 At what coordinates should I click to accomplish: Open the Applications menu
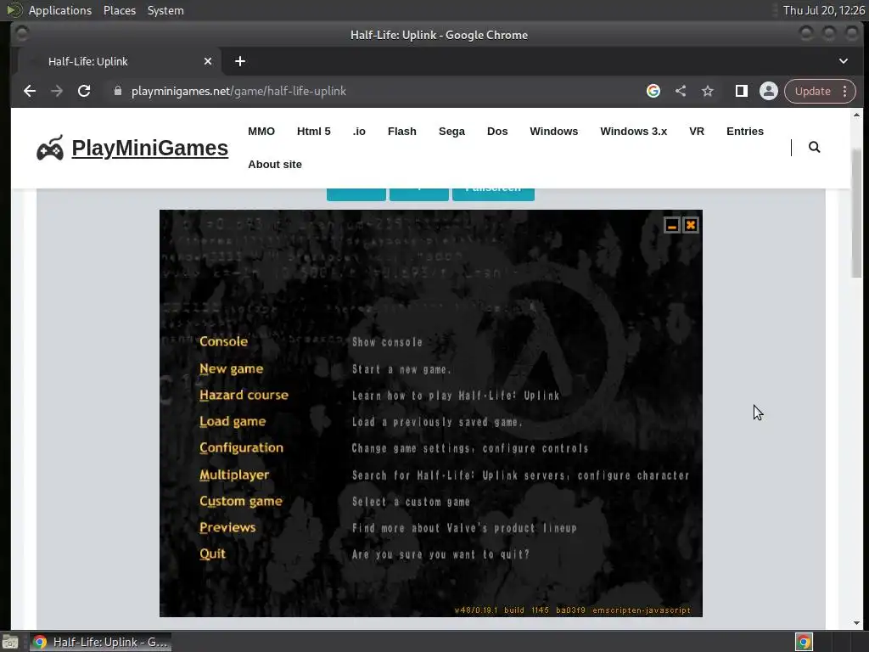[60, 10]
